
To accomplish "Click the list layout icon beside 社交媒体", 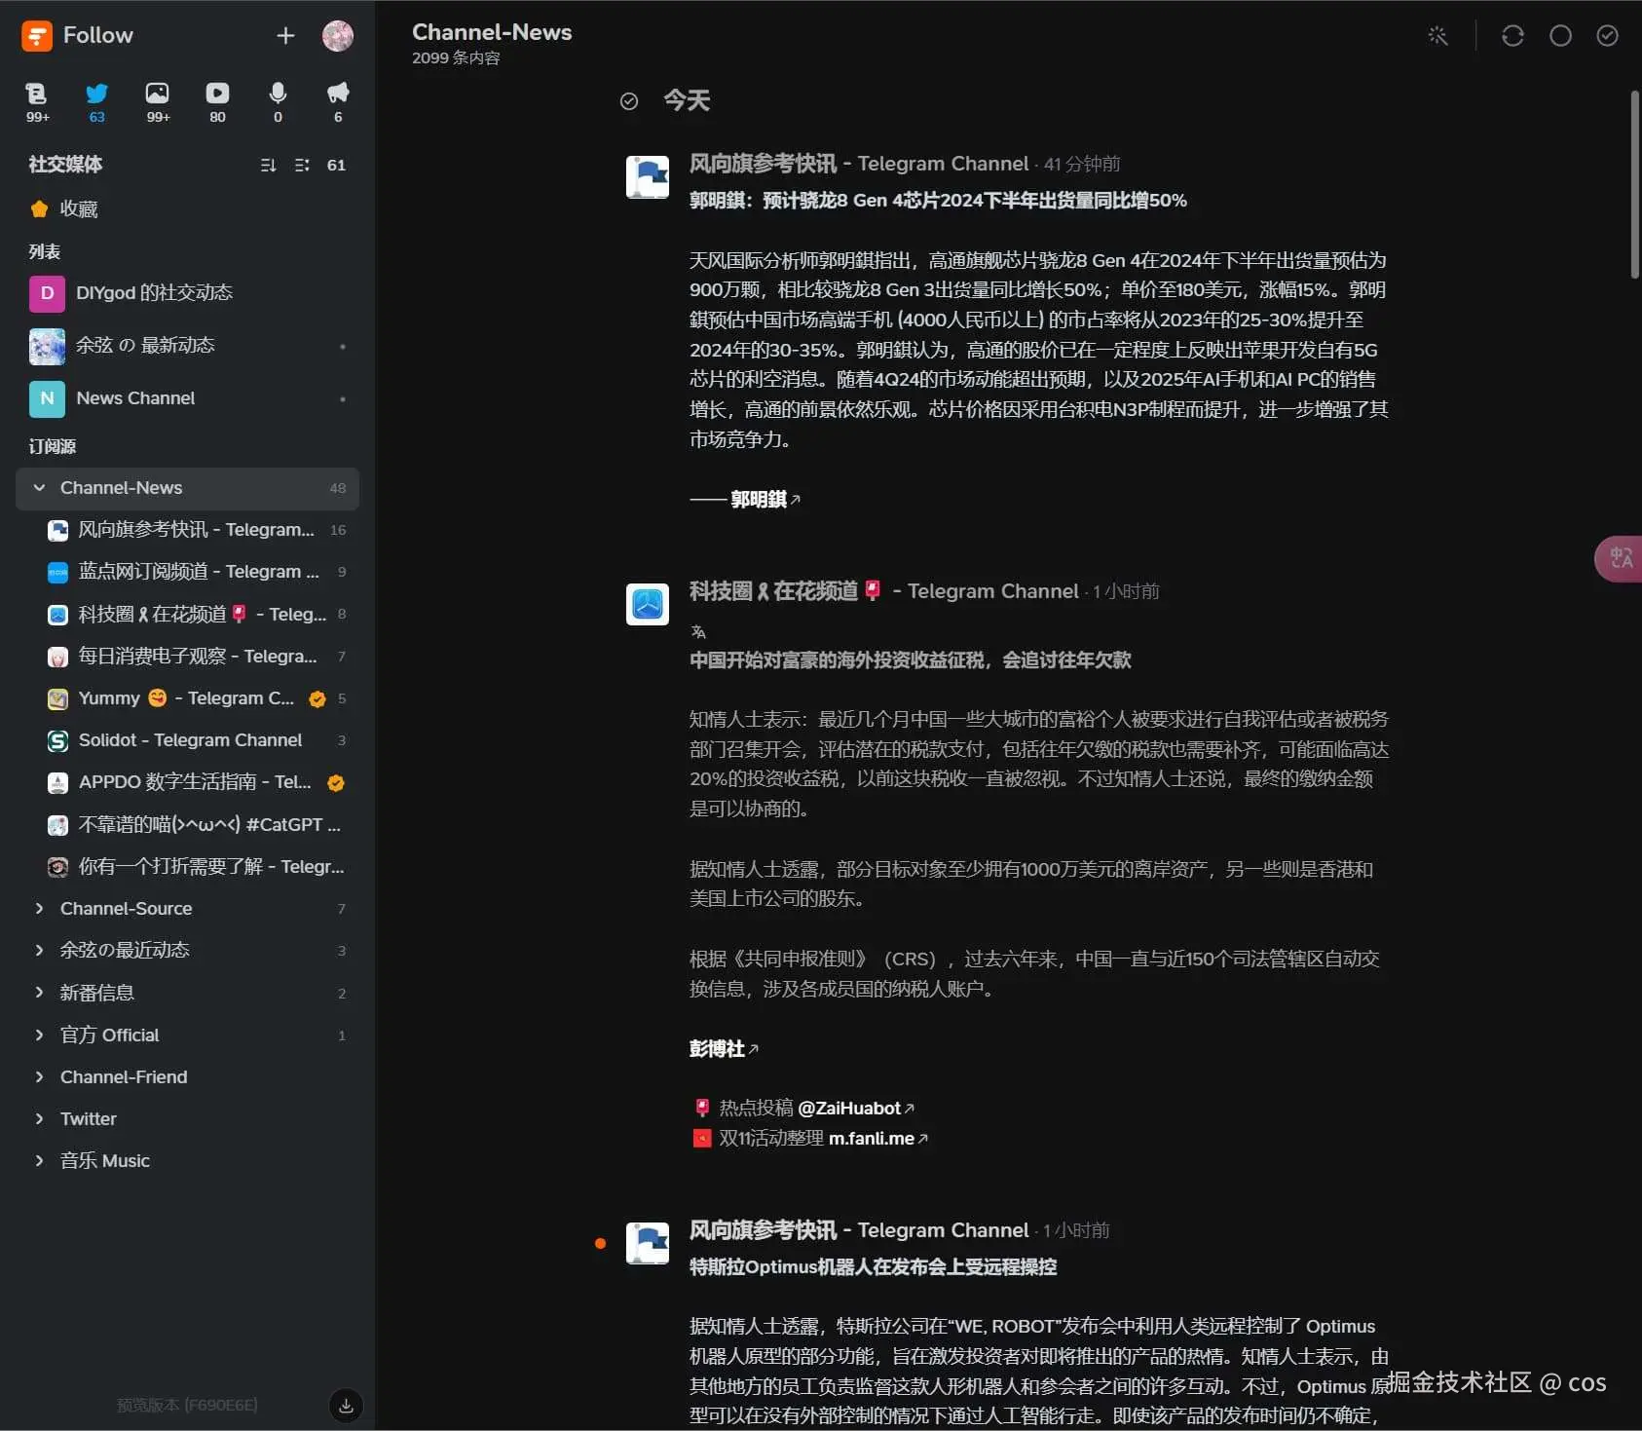I will [302, 165].
